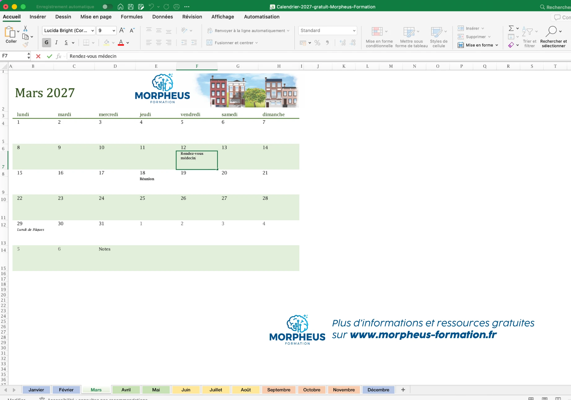Click the Save icon in title bar

click(x=131, y=6)
